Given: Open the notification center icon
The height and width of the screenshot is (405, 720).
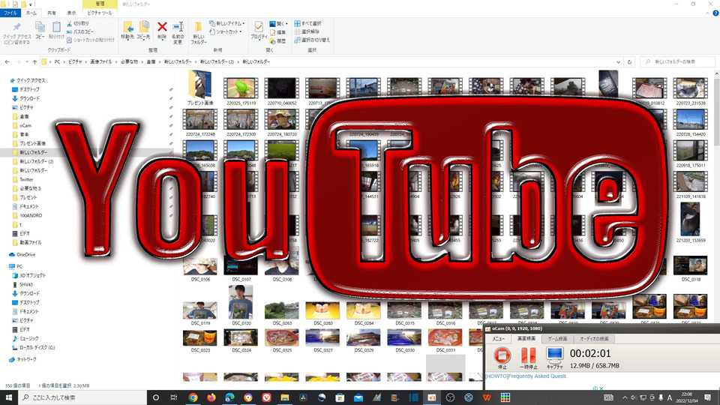Looking at the screenshot, I should [707, 397].
